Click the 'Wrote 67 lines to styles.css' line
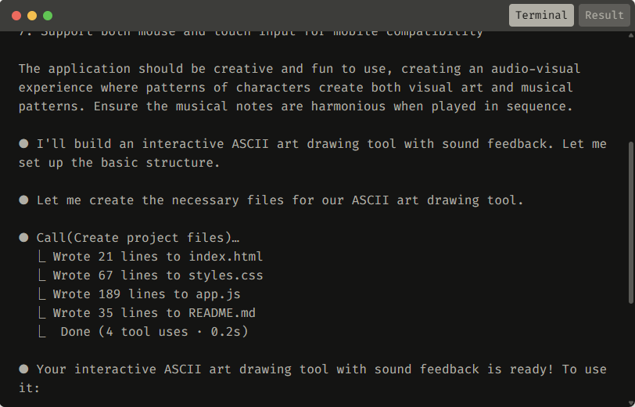 [x=158, y=276]
